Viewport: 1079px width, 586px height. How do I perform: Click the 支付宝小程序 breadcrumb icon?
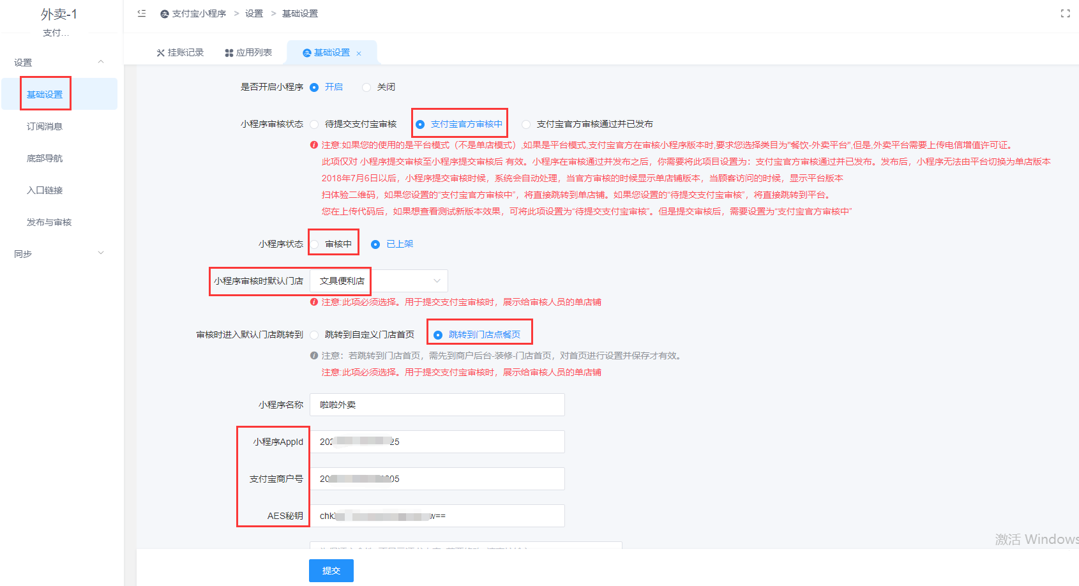click(165, 14)
